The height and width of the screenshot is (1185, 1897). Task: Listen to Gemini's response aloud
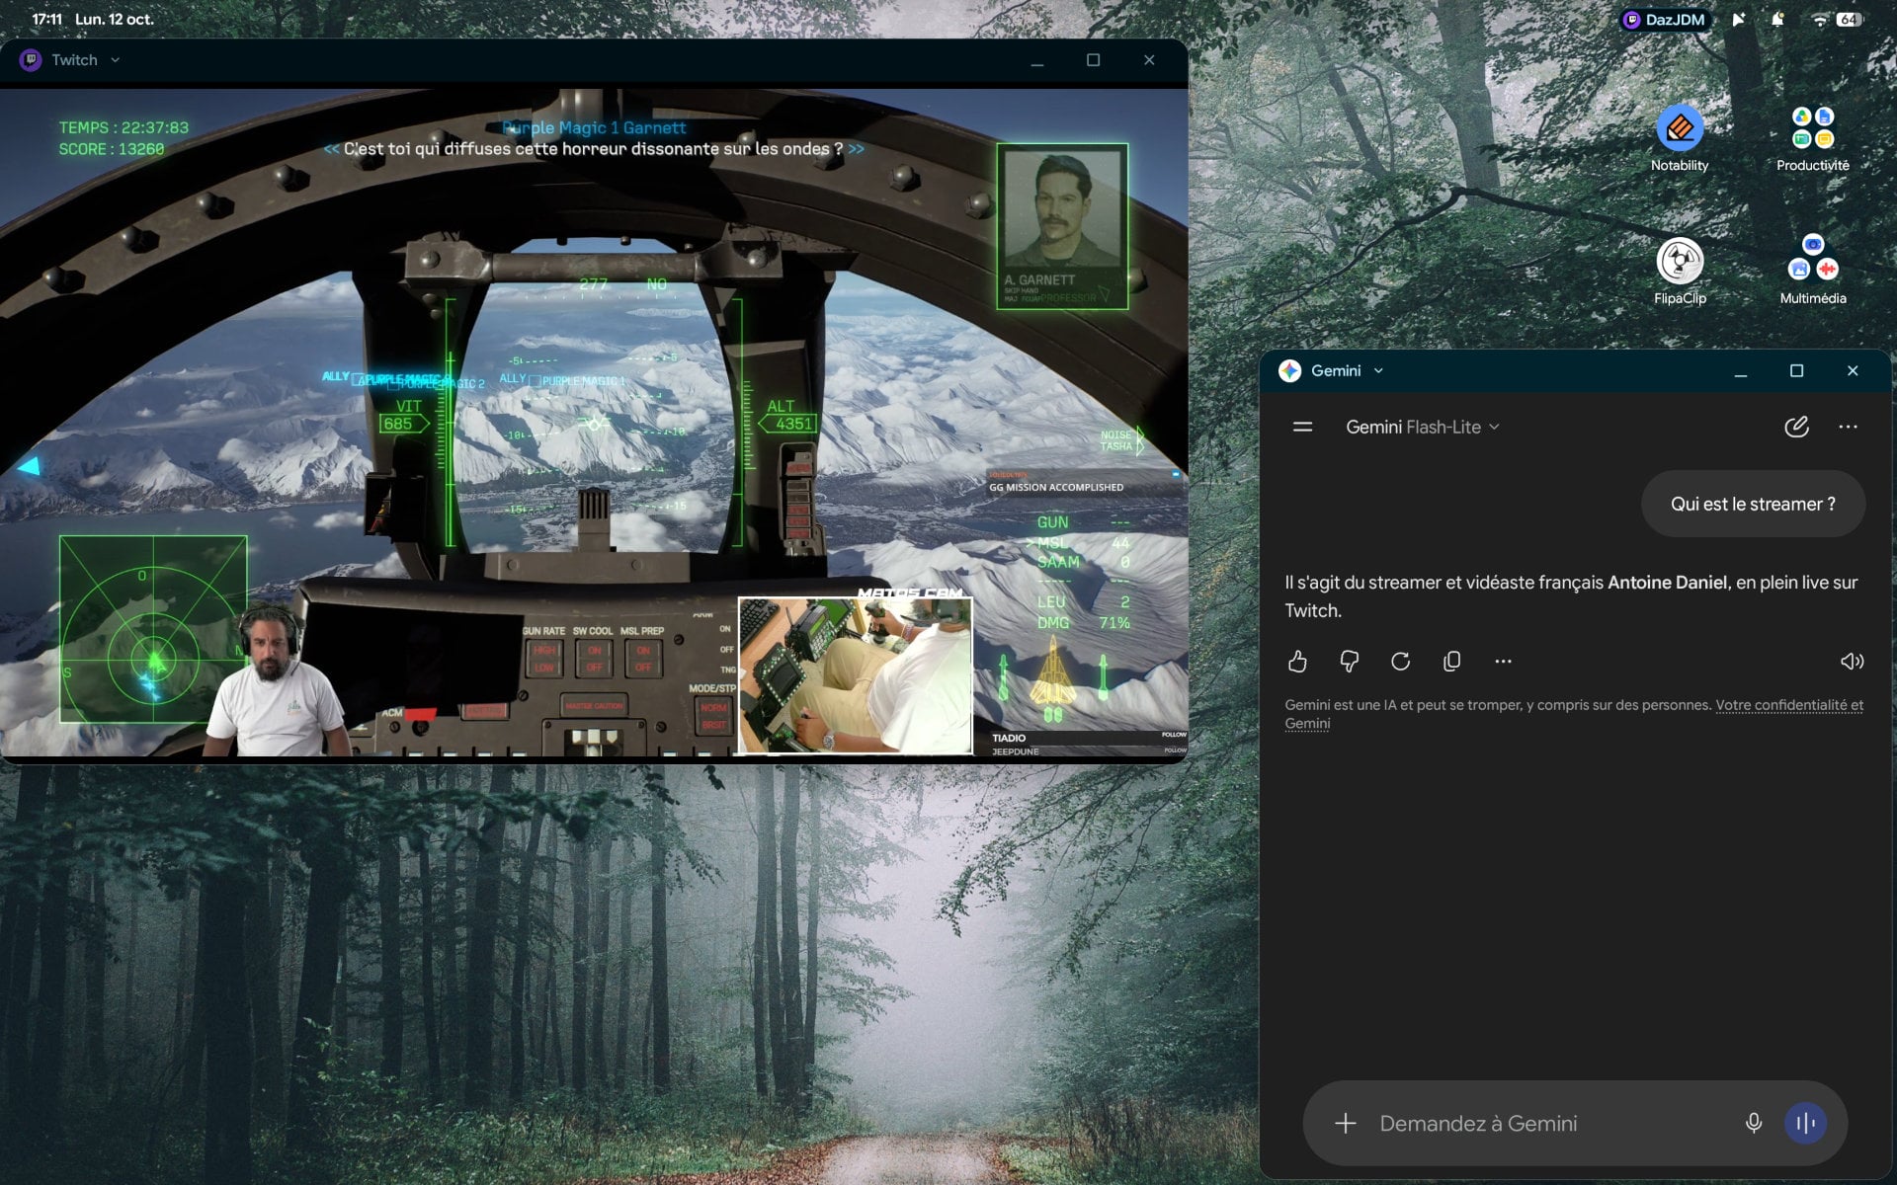click(x=1852, y=662)
